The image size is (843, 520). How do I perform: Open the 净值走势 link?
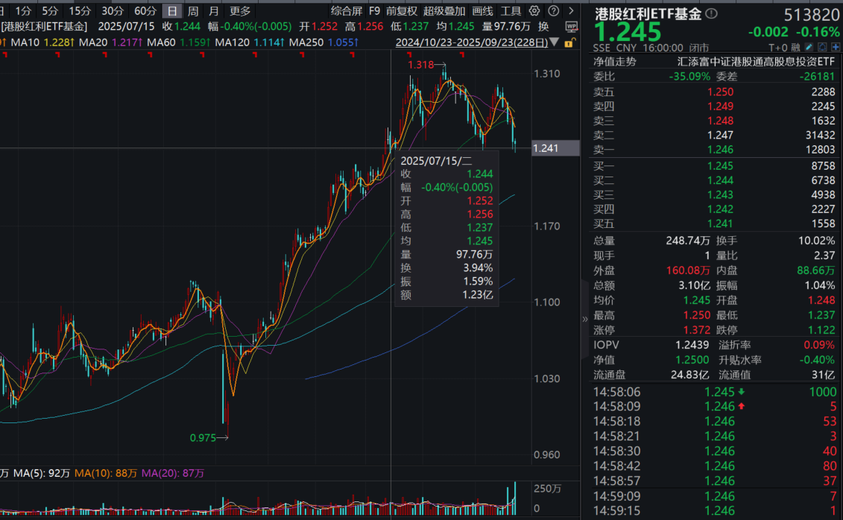pyautogui.click(x=615, y=62)
